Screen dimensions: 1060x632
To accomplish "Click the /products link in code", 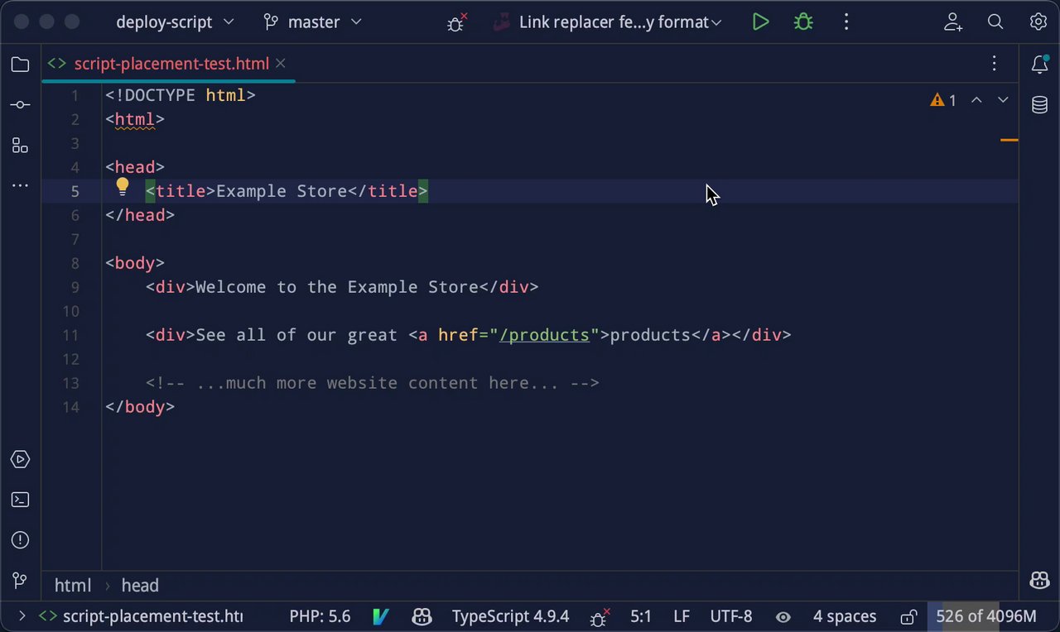I will [544, 335].
